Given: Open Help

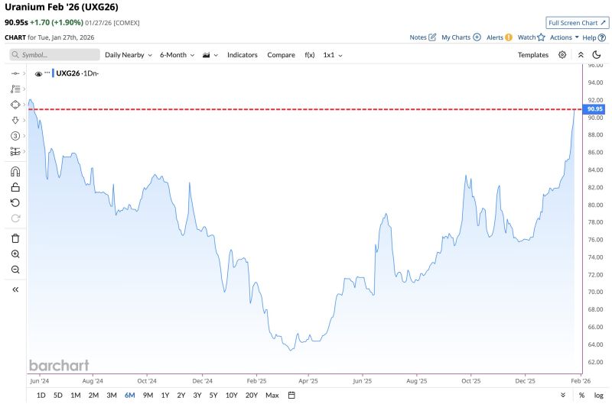Looking at the screenshot, I should 594,37.
